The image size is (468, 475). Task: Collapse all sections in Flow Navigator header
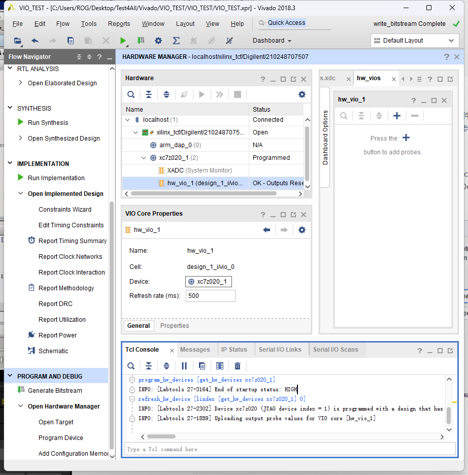pyautogui.click(x=79, y=57)
